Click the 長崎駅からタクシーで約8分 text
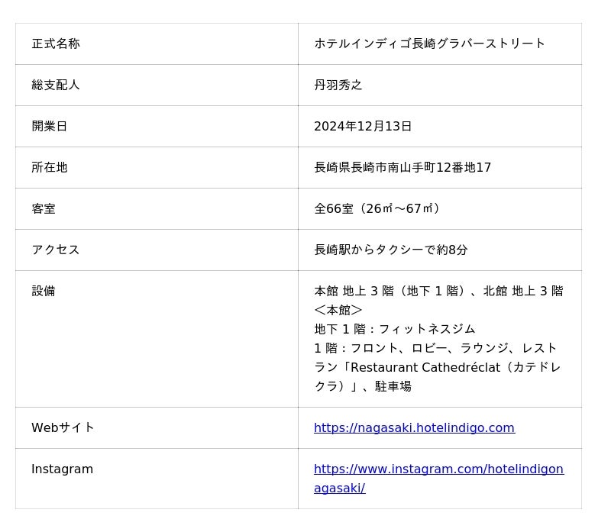This screenshot has width=611, height=532. pos(390,250)
